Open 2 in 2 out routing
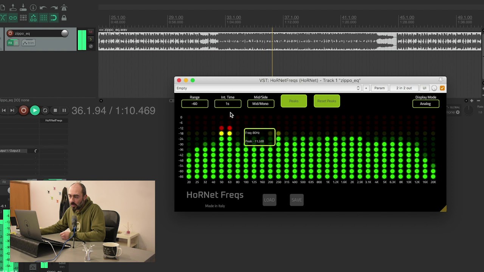This screenshot has width=484, height=272. (404, 88)
